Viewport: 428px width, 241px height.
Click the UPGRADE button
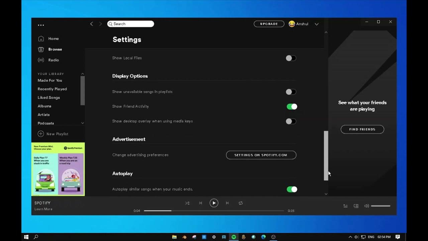tap(269, 24)
